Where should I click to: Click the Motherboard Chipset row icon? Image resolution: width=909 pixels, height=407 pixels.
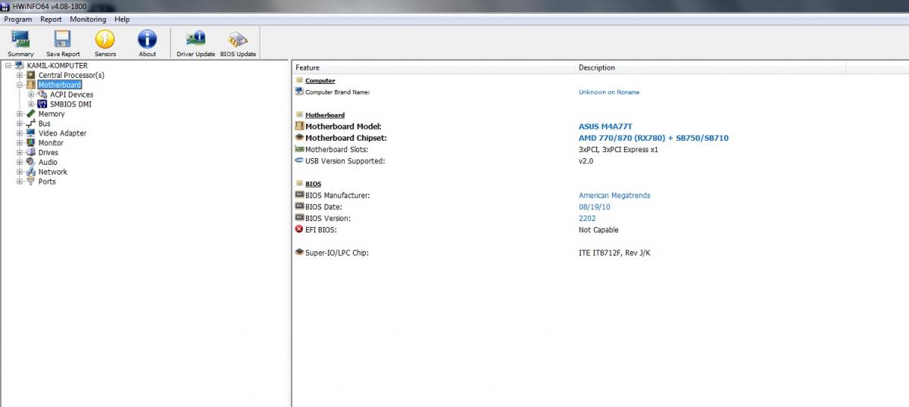(299, 138)
